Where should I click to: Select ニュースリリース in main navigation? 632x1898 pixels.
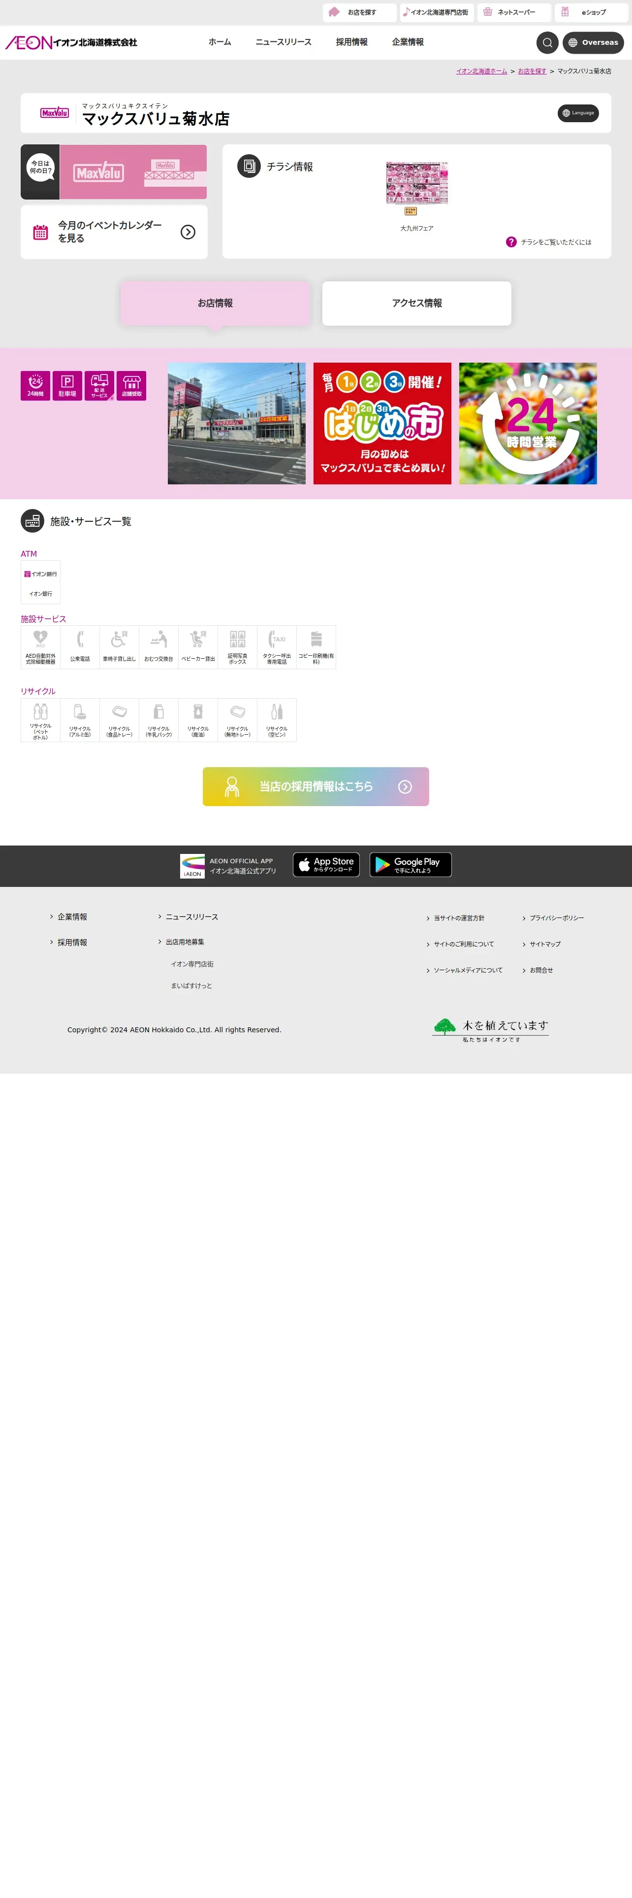[x=283, y=42]
